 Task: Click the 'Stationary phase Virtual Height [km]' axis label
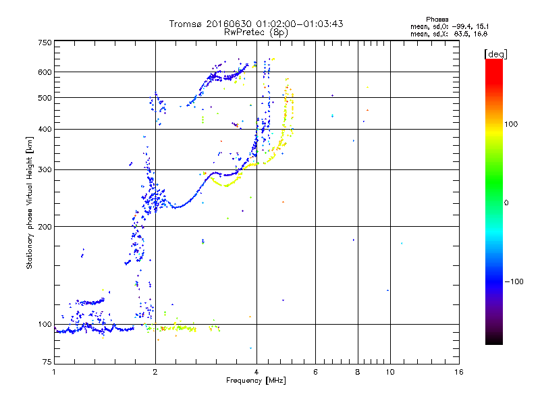[30, 202]
